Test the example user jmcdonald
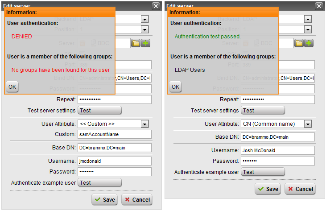326x211 pixels. pos(99,182)
